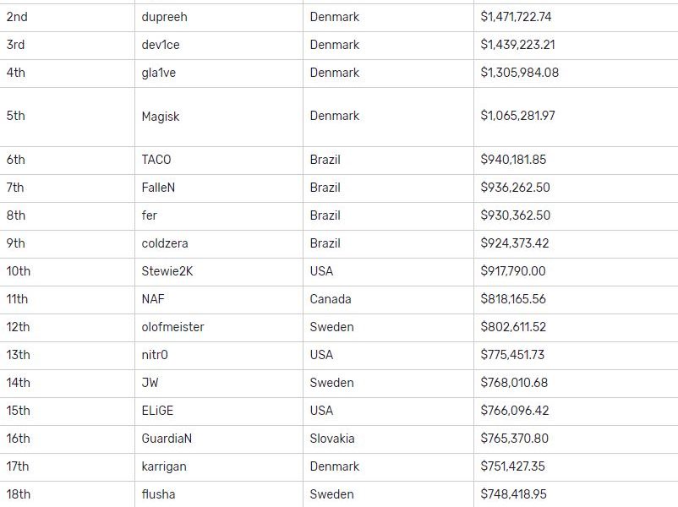Select dupreeh's earnings of $1,471,722.74
This screenshot has width=678, height=507.
516,17
